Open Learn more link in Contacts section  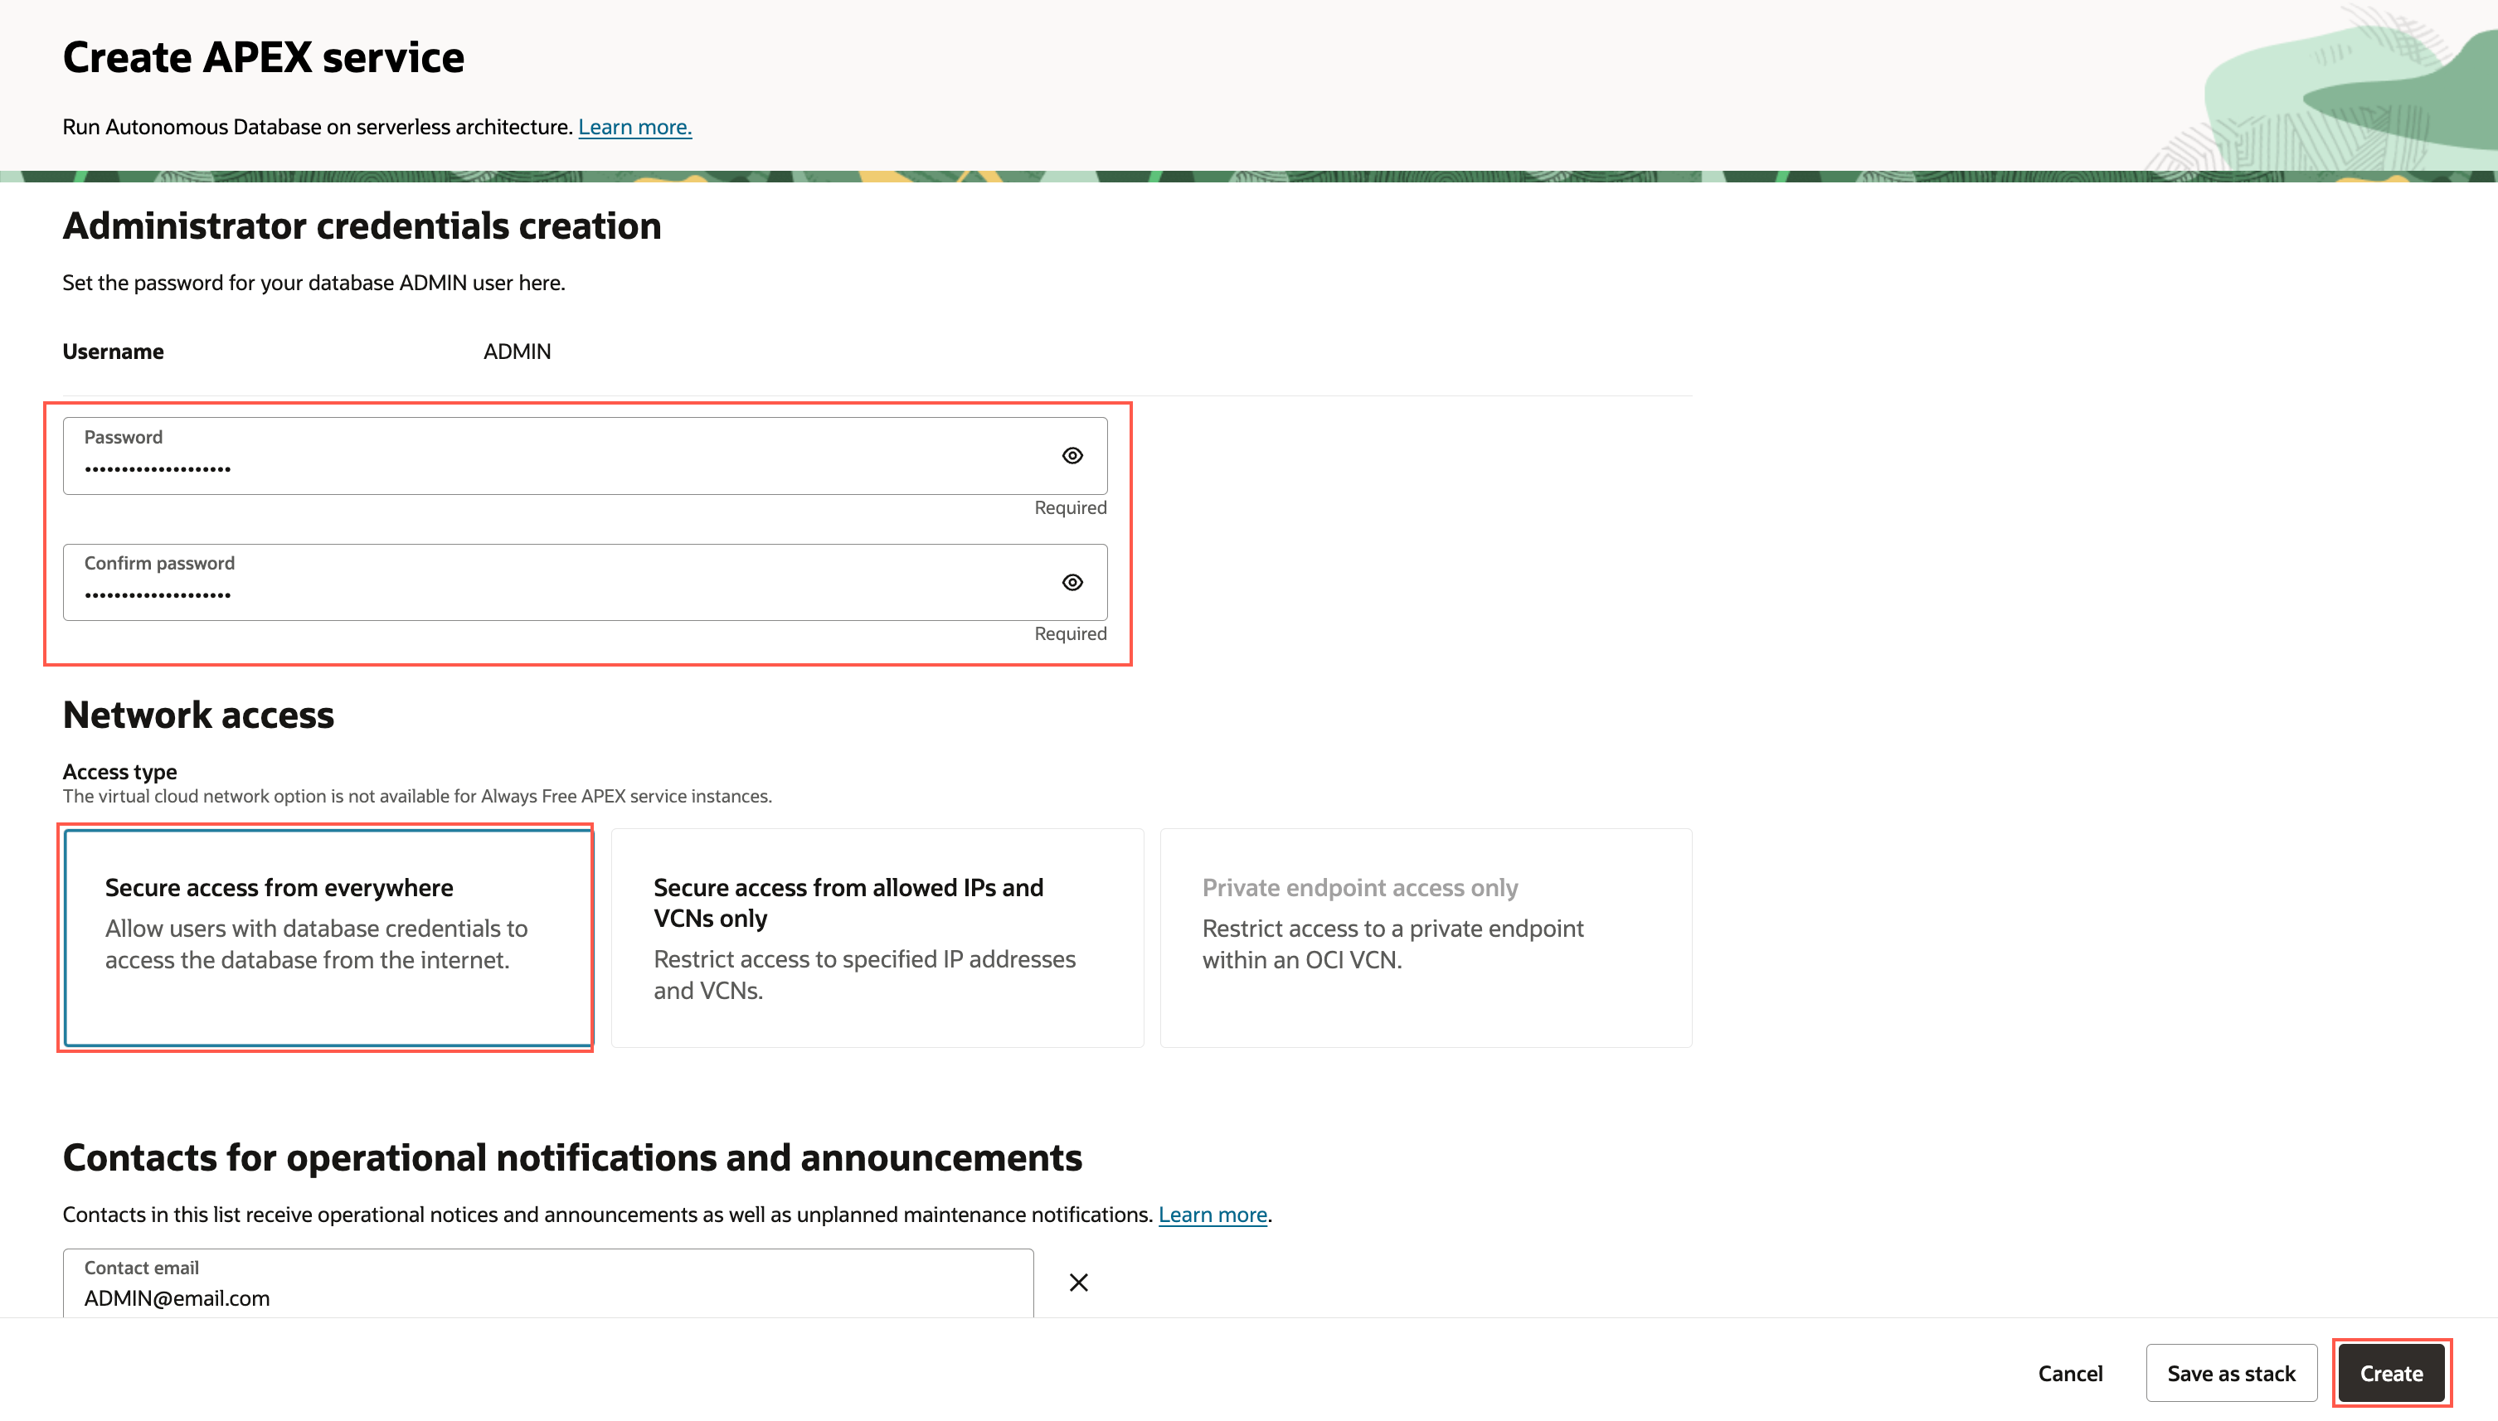click(x=1213, y=1214)
